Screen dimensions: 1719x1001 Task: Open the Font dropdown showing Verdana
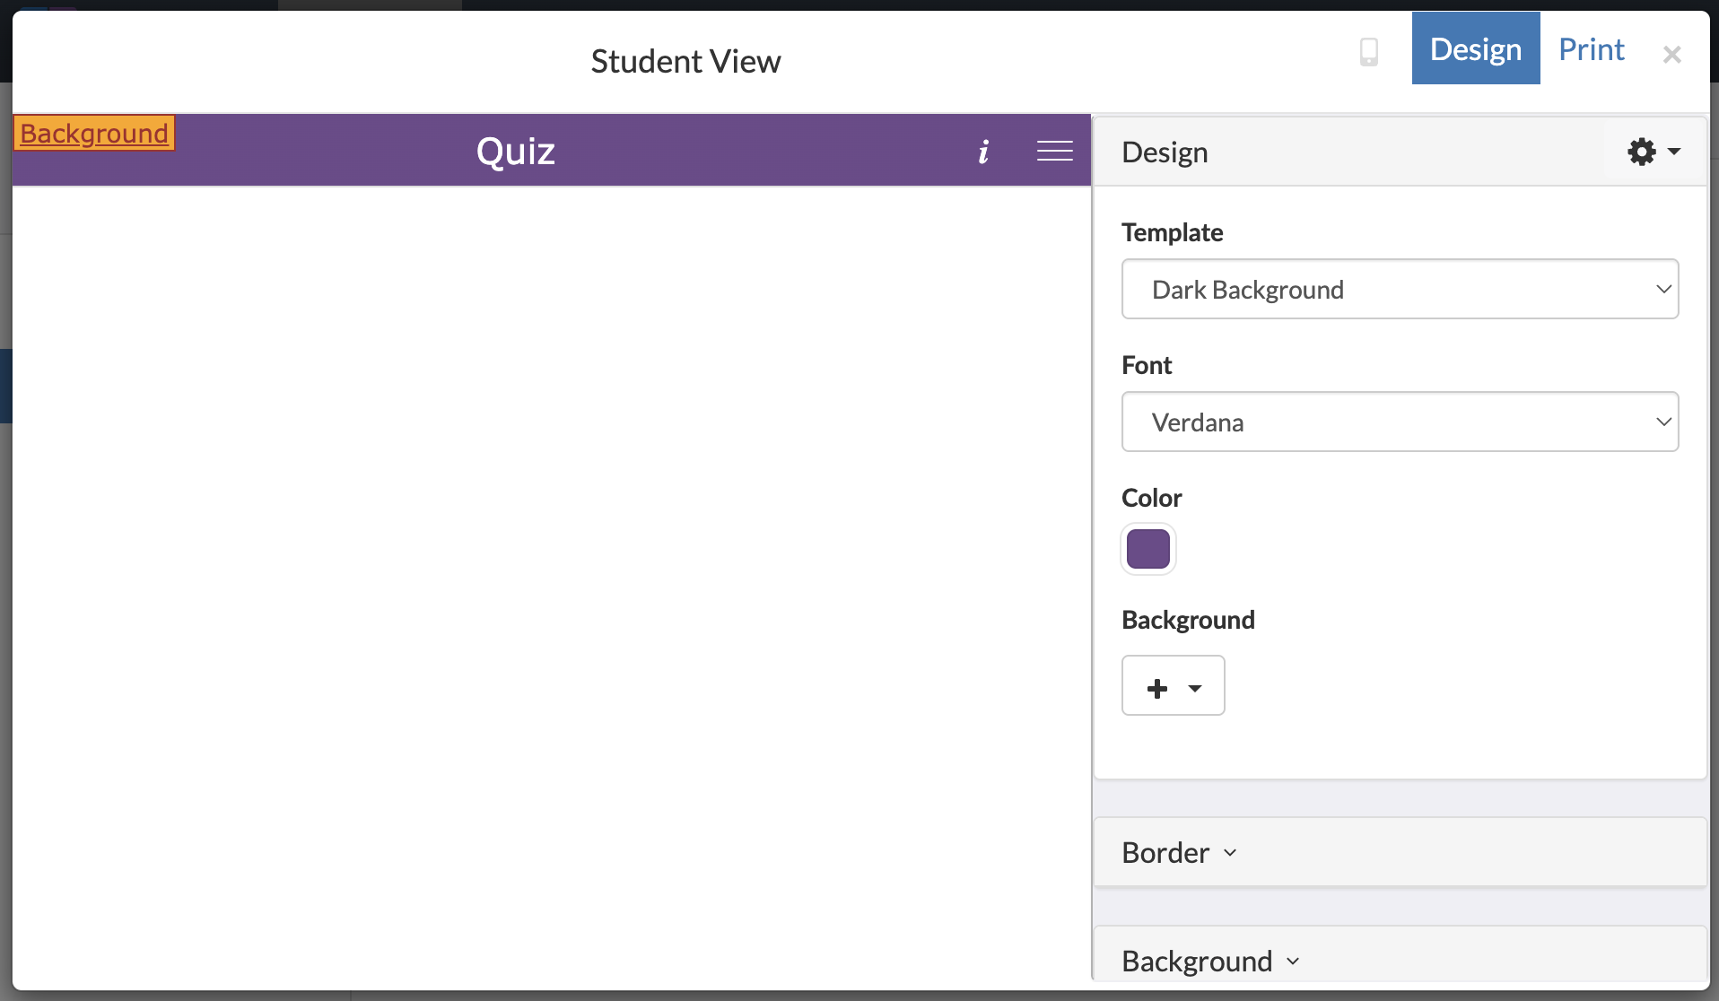tap(1399, 422)
